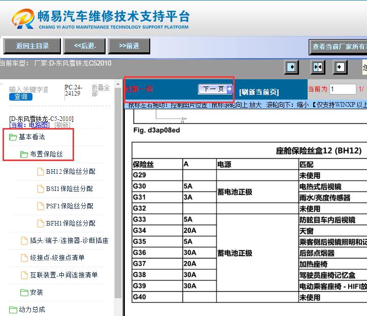The height and width of the screenshot is (316, 367).
Task: Click the 绞接点 document icon
Action: click(x=24, y=258)
